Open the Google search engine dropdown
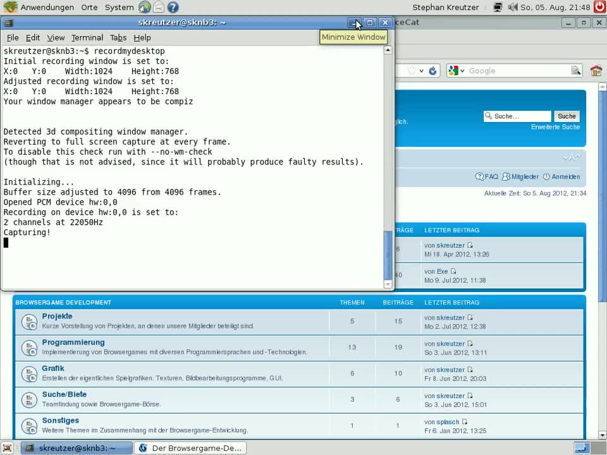 click(x=457, y=71)
